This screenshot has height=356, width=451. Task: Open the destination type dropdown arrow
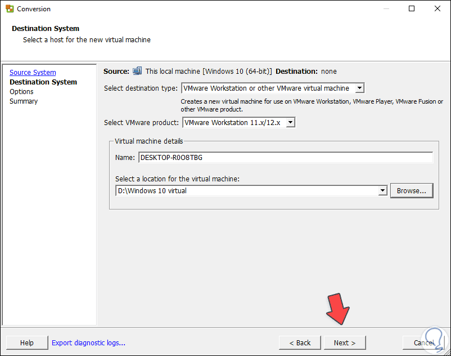click(x=359, y=88)
